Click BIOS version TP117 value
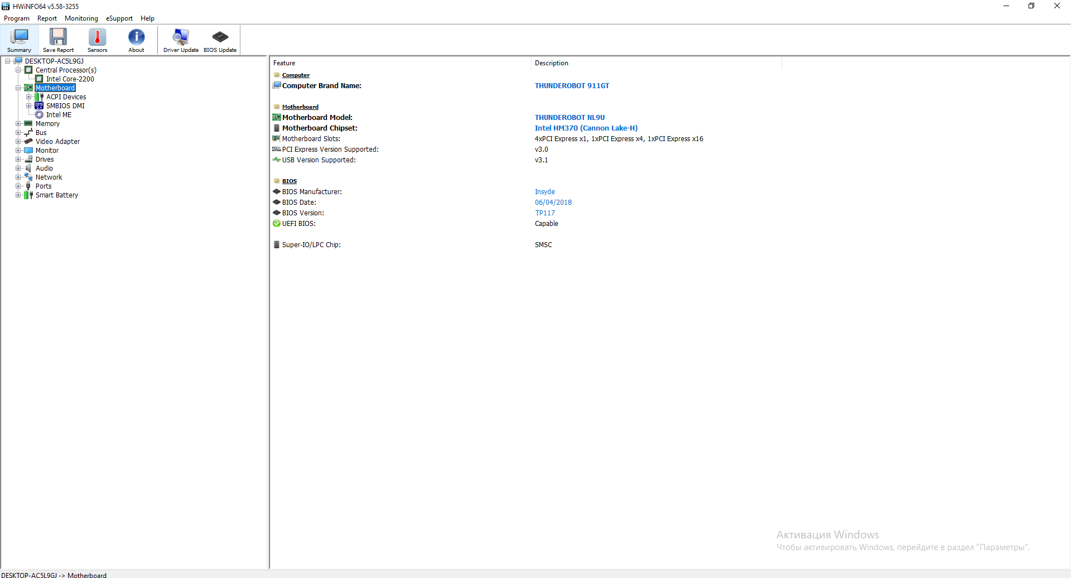The height and width of the screenshot is (578, 1071). tap(545, 213)
